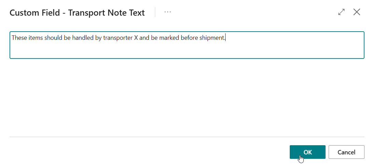
Task: Expand the dialog to full screen
Action: pyautogui.click(x=341, y=12)
